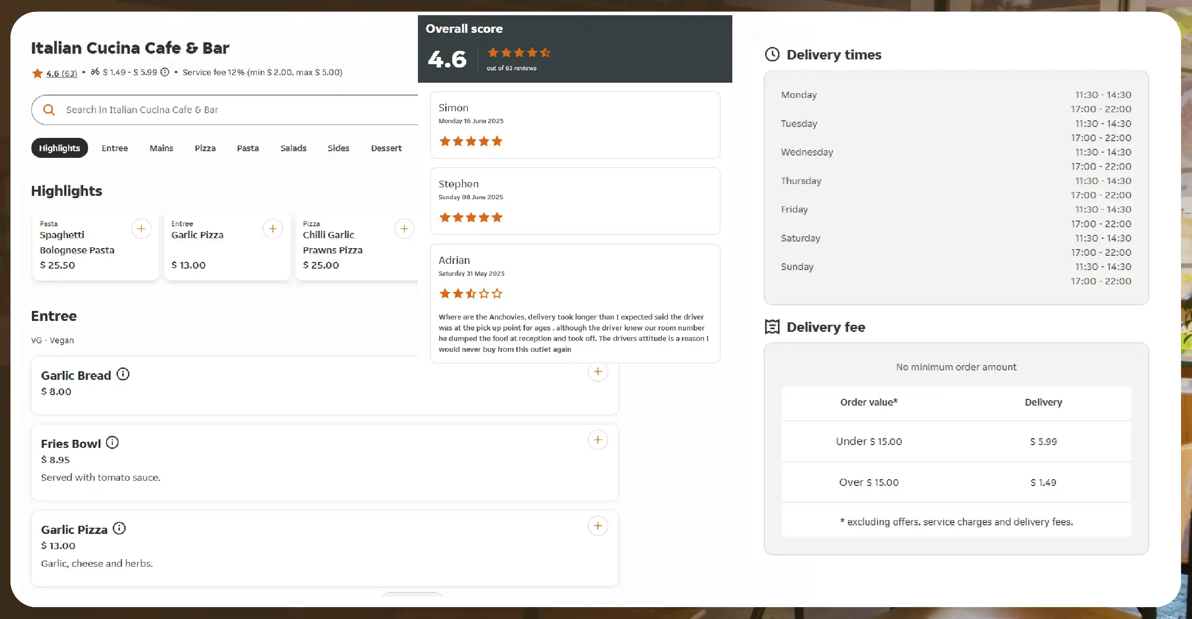Screen dimensions: 1192x619
Task: Select the Mains menu tab
Action: click(x=161, y=148)
